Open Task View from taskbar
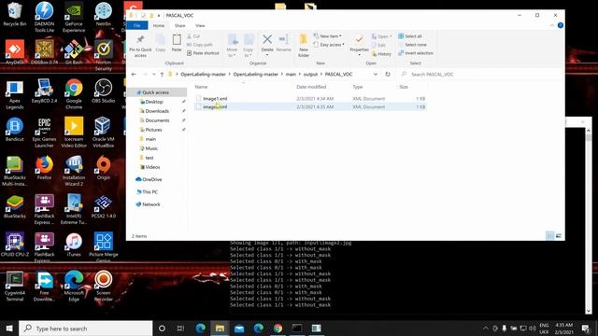The image size is (598, 336). pyautogui.click(x=180, y=329)
